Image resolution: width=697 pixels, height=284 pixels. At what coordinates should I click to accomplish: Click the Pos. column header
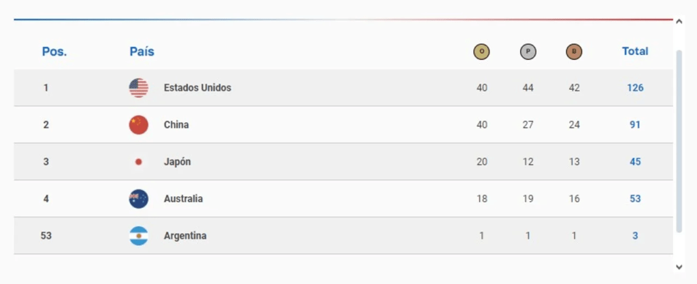(x=54, y=52)
